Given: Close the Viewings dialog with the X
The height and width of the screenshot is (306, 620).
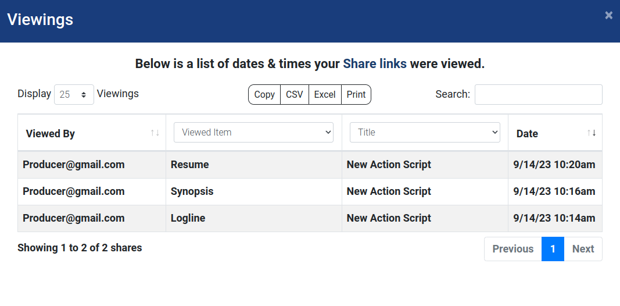Looking at the screenshot, I should 608,15.
